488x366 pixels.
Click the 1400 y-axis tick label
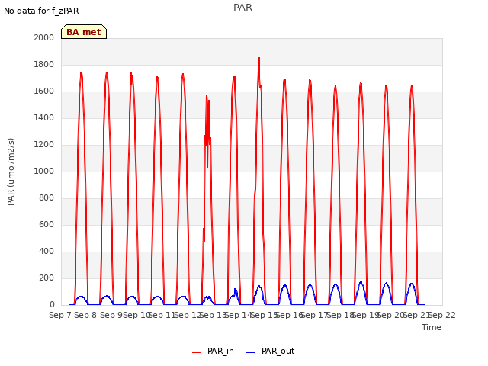tap(44, 117)
